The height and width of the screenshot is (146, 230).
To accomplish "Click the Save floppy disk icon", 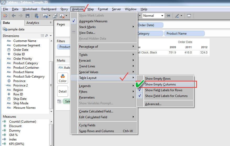I will 28,16.
